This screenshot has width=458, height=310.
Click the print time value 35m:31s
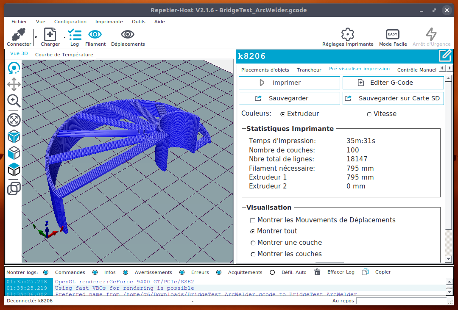(x=361, y=141)
